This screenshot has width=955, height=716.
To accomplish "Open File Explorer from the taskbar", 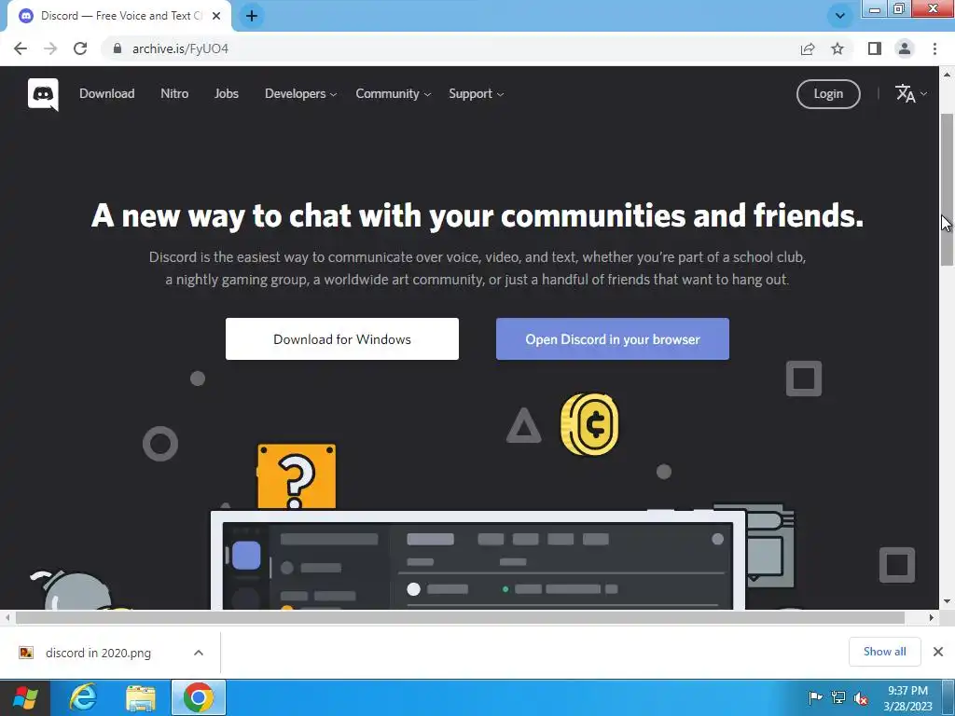I will [x=141, y=697].
